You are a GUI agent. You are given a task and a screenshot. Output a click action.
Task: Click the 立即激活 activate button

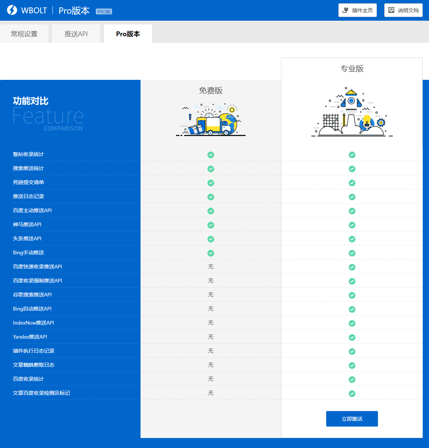(352, 419)
